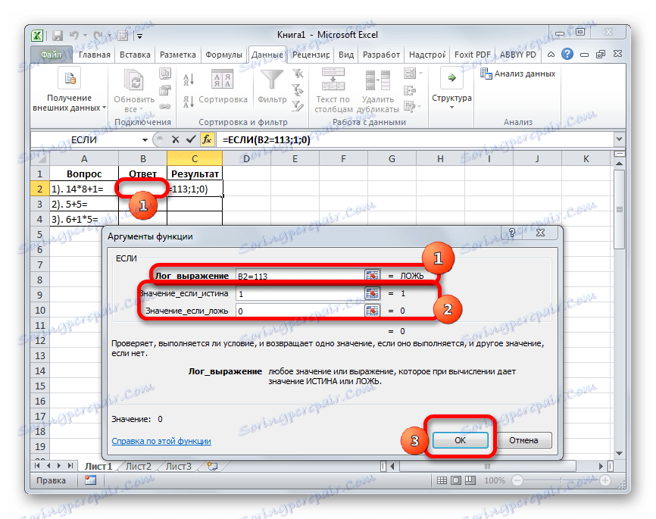Click the Excel help question mark icon
This screenshot has height=519, width=656.
pyautogui.click(x=567, y=54)
